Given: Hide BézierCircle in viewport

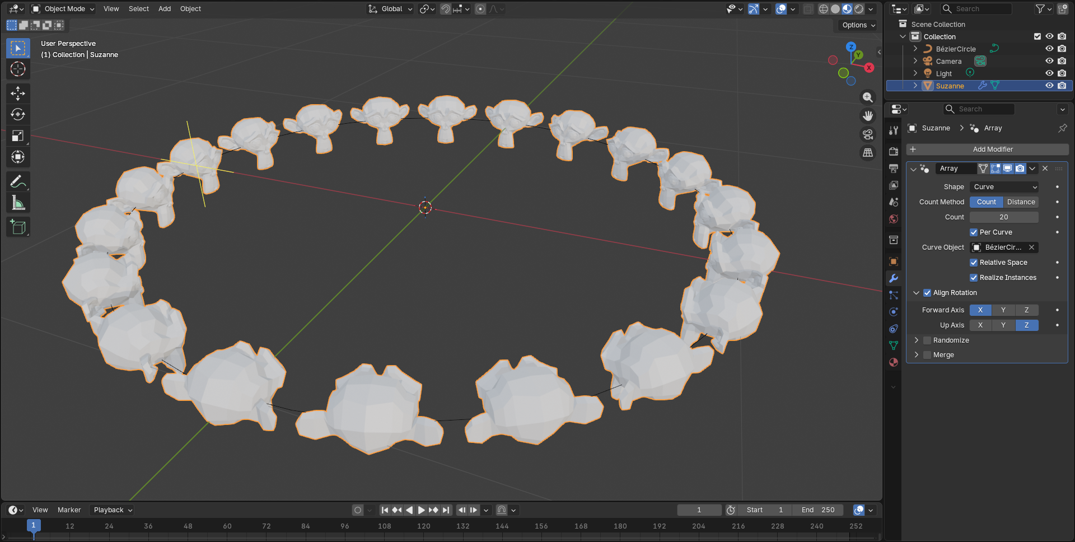Looking at the screenshot, I should tap(1049, 49).
